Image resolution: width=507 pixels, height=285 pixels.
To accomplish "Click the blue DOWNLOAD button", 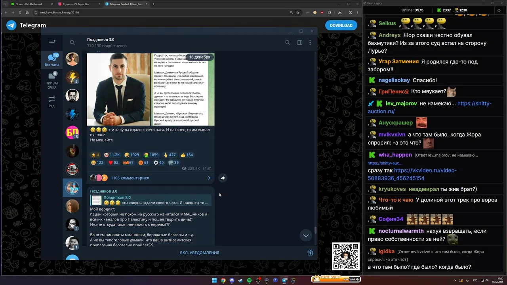I will coord(341,25).
